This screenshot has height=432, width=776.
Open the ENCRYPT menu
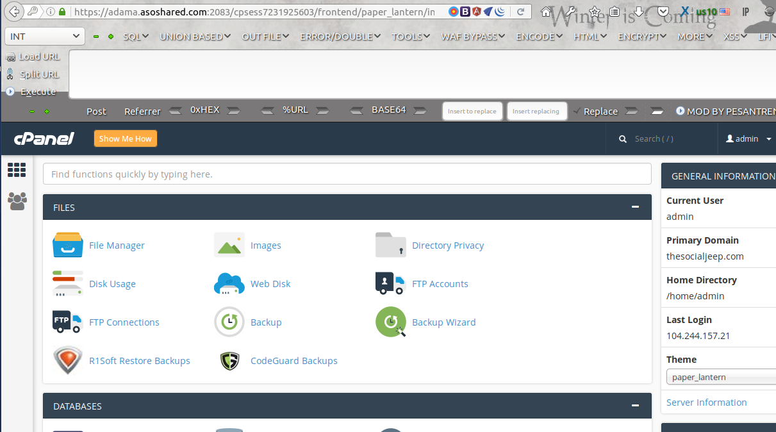tap(643, 37)
